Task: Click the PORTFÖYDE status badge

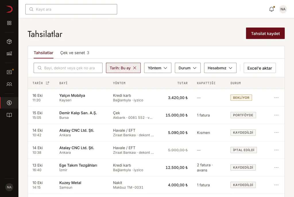Action: pos(243,115)
